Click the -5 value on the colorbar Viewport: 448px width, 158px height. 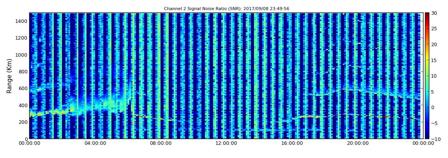click(434, 123)
